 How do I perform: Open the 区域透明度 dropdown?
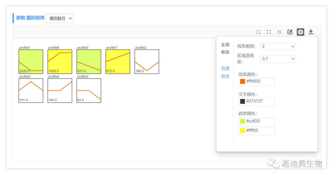(x=277, y=59)
